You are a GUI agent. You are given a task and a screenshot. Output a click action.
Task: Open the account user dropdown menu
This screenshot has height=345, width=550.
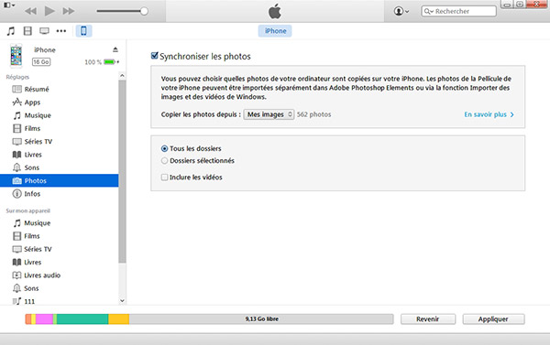[401, 11]
